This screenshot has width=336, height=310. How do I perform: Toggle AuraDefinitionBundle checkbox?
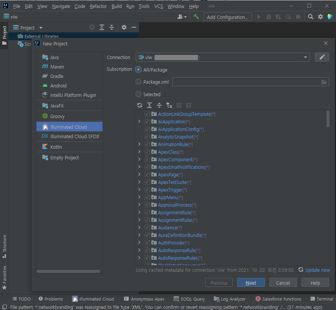coord(147,235)
